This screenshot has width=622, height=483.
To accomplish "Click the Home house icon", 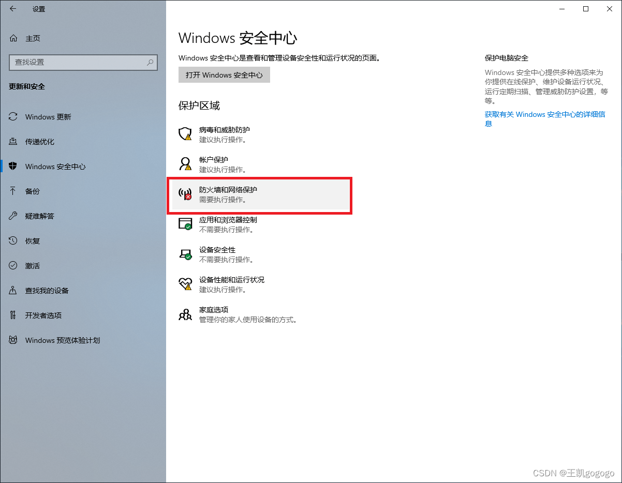I will [13, 38].
